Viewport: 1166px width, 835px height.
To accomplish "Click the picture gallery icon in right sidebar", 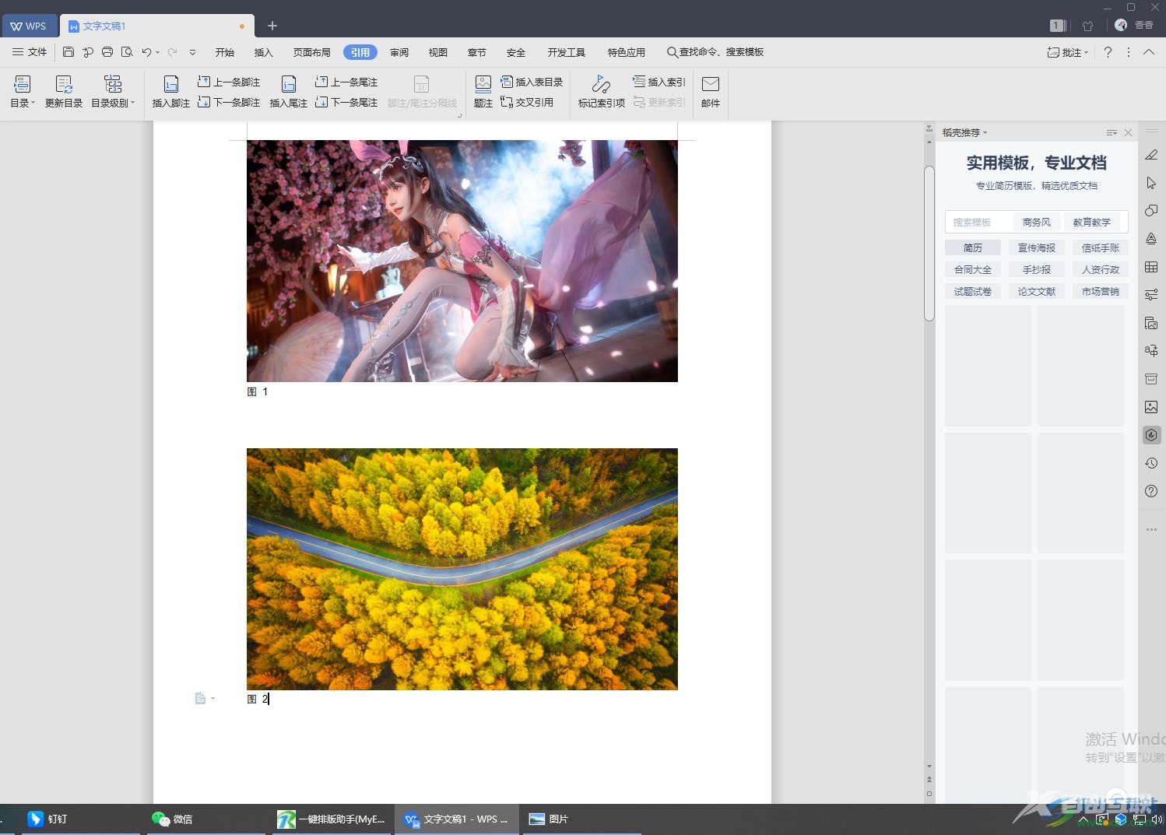I will coord(1151,407).
